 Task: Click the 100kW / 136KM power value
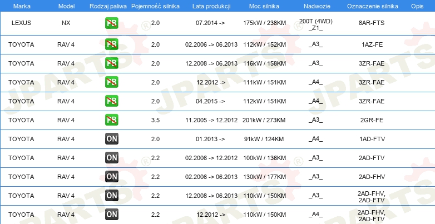[264, 158]
